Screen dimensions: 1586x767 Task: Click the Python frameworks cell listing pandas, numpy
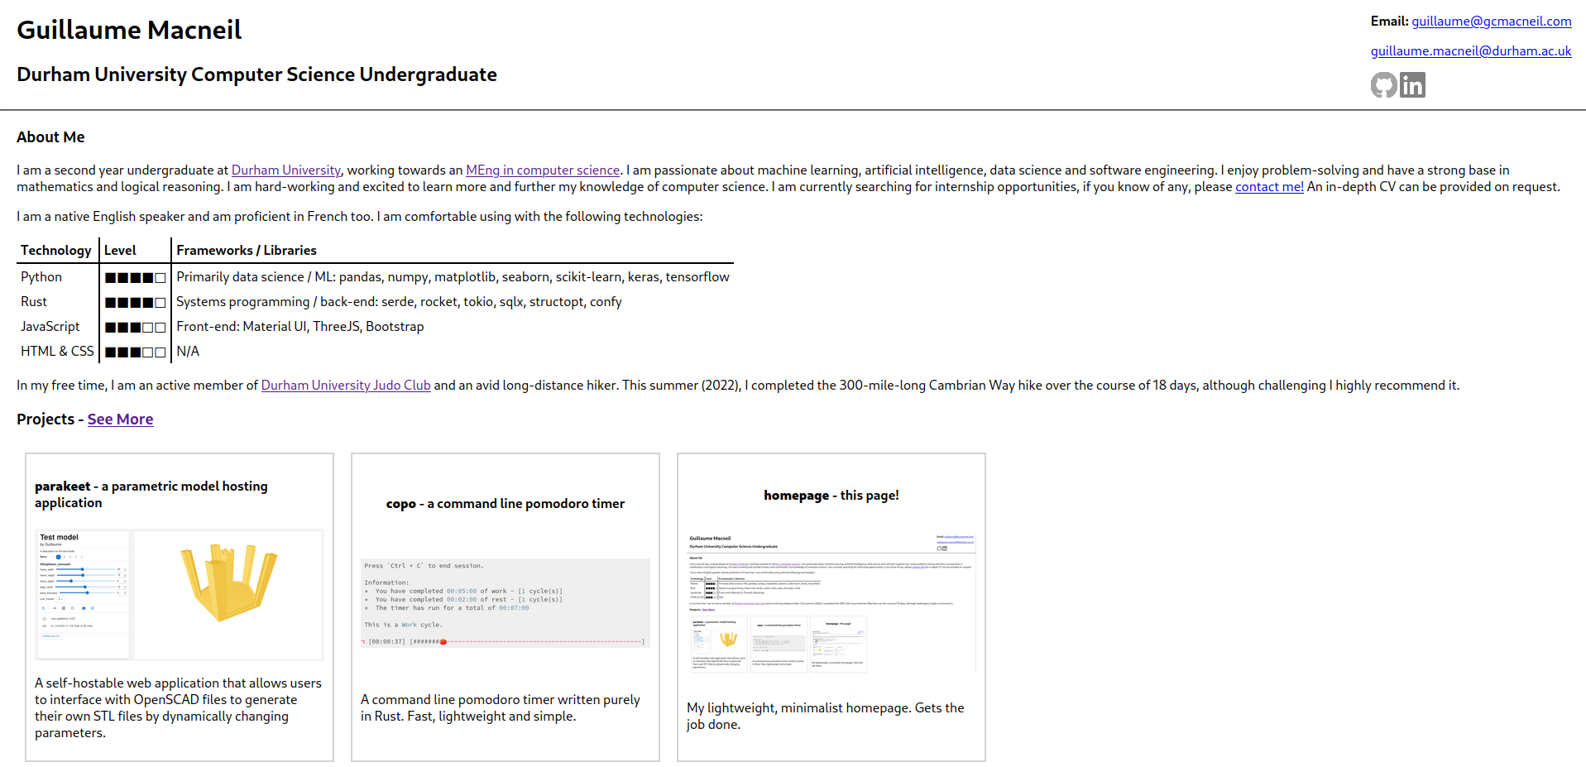tap(453, 277)
